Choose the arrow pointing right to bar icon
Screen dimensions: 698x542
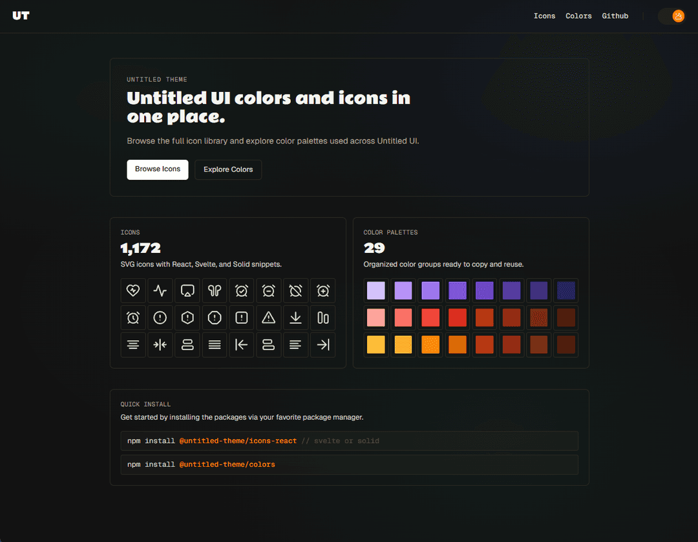click(323, 345)
